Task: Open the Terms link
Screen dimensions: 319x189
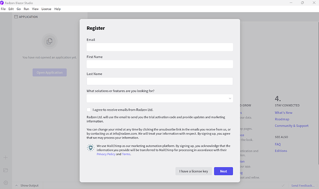Action: coord(126,154)
